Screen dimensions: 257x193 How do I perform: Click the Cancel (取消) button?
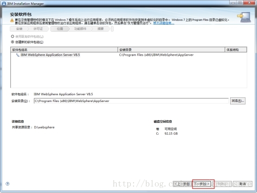(x=243, y=184)
